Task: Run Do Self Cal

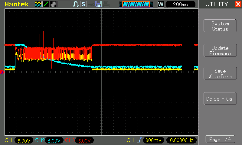Action: pos(220,99)
